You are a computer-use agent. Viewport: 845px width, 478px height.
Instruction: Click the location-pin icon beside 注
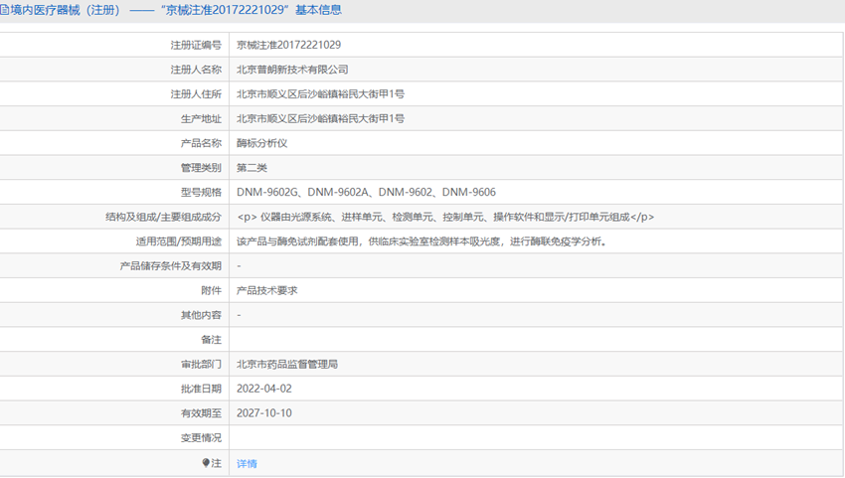point(206,463)
